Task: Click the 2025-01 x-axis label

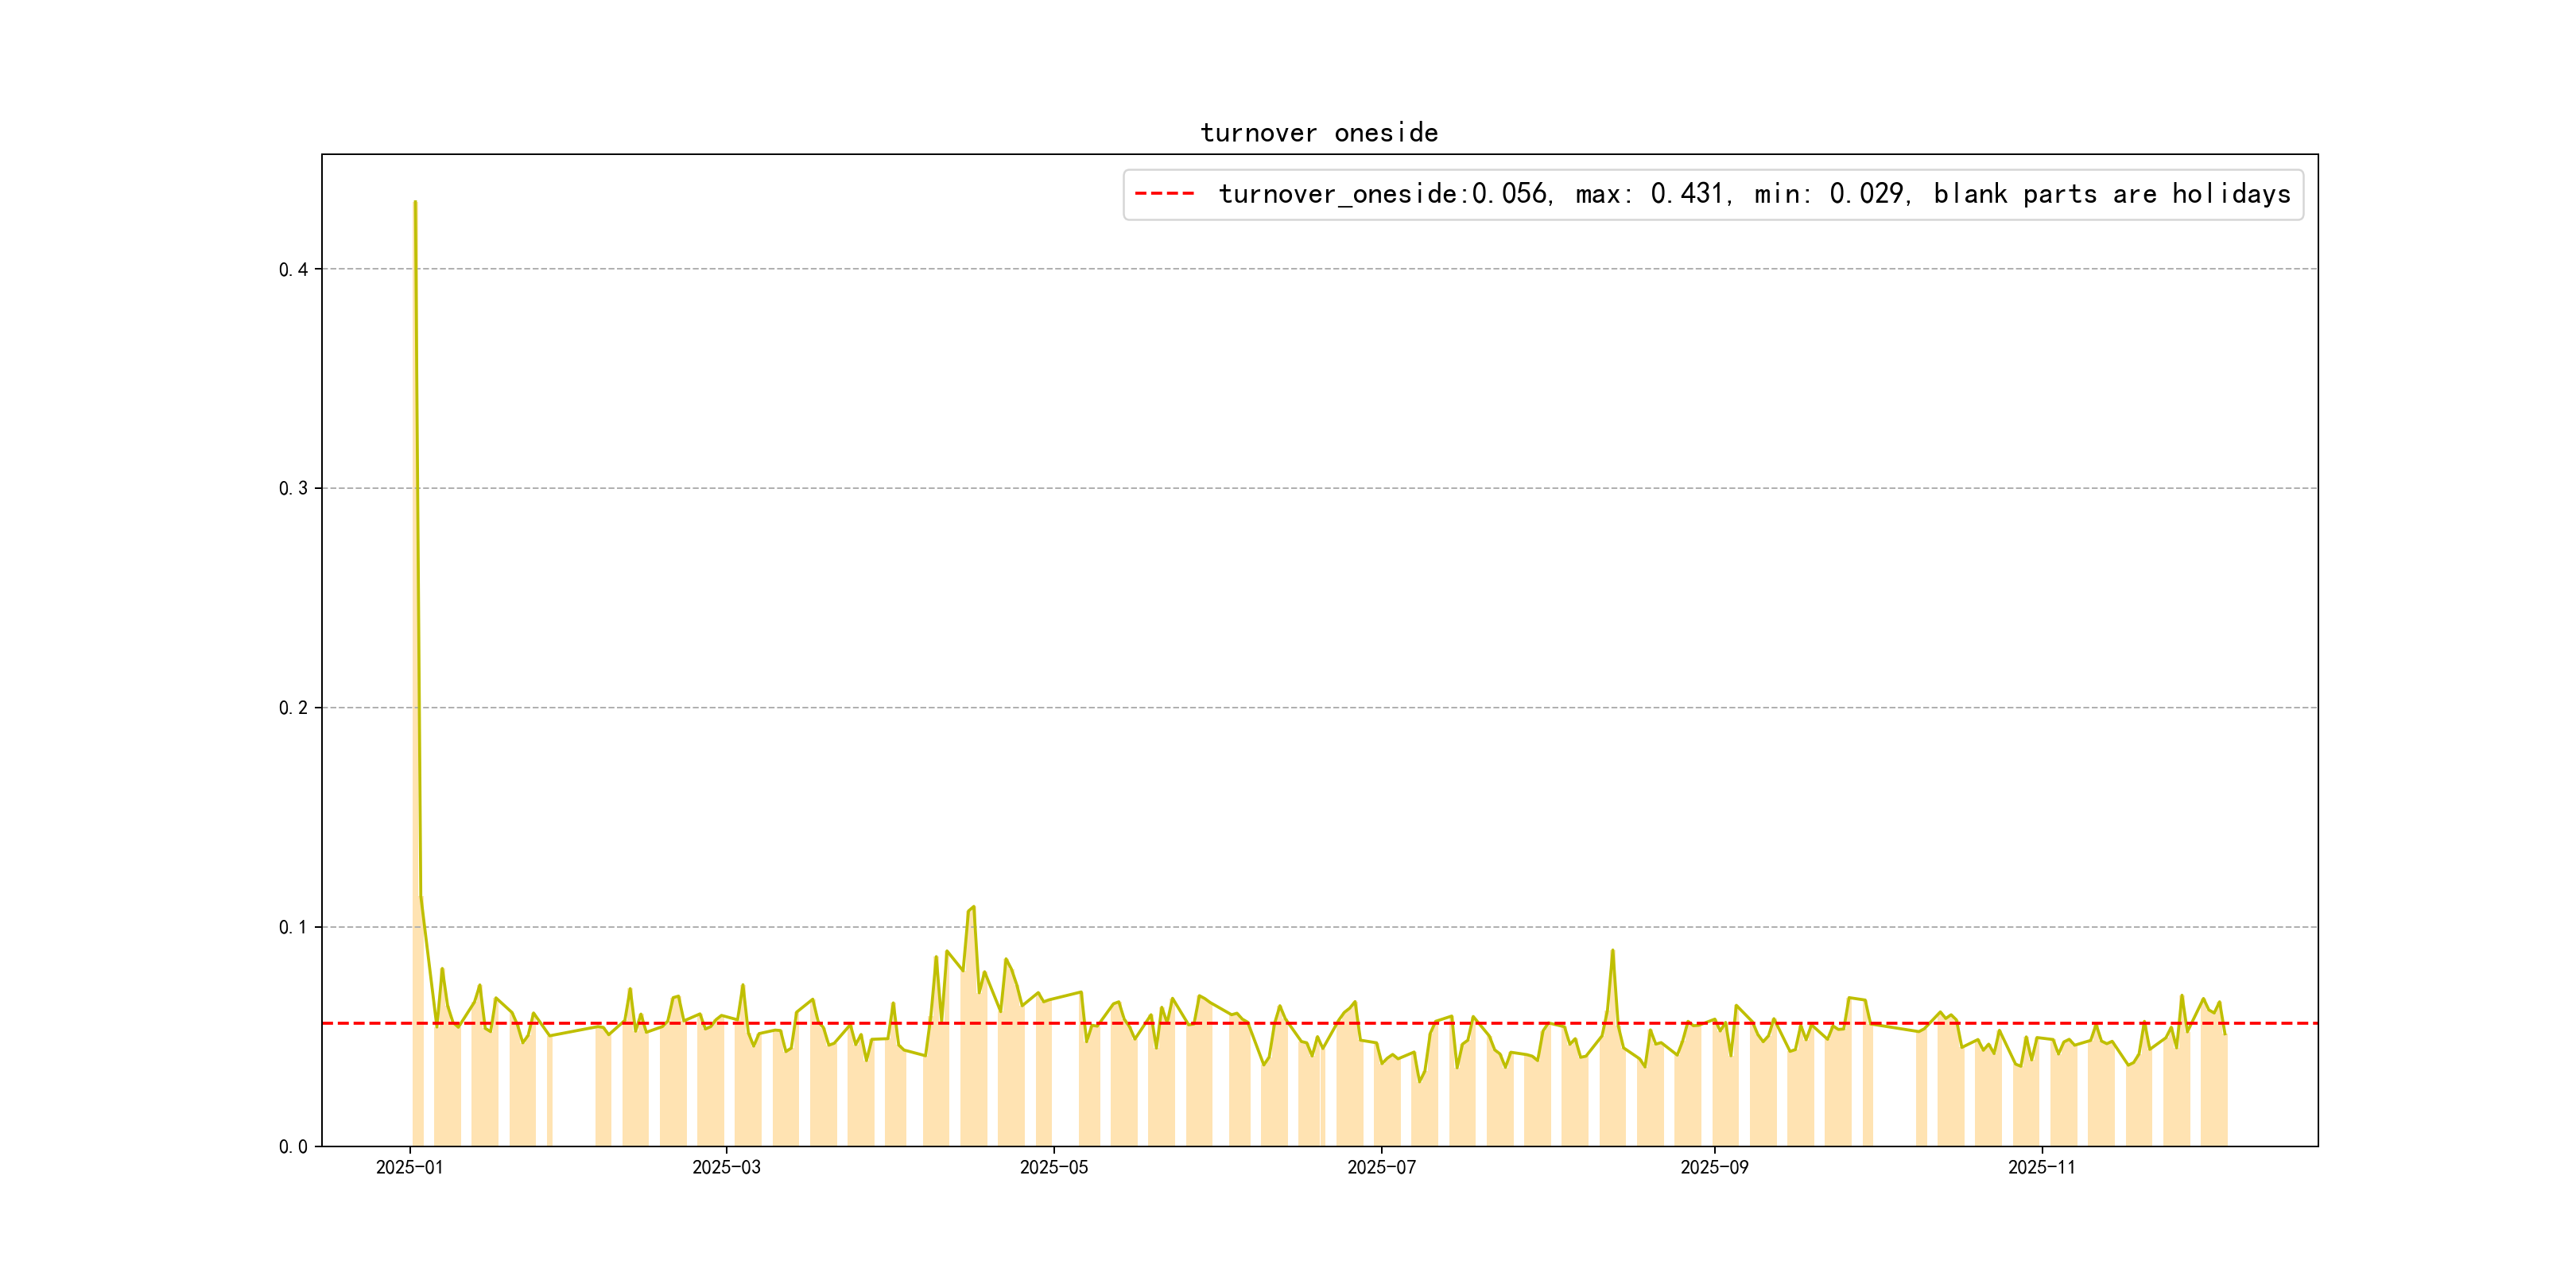Action: (409, 1167)
